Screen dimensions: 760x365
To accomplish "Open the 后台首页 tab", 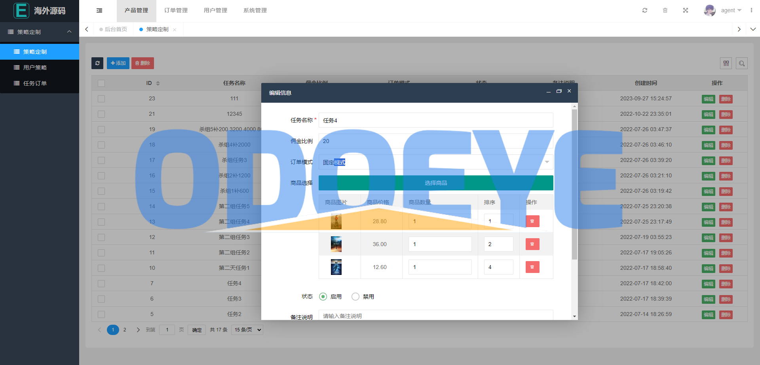I will pos(113,29).
